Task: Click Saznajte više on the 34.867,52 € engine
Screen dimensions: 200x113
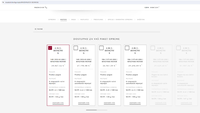Action: 58,103
